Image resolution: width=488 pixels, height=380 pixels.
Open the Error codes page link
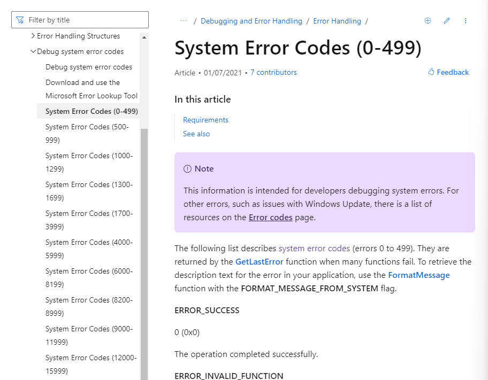click(270, 218)
